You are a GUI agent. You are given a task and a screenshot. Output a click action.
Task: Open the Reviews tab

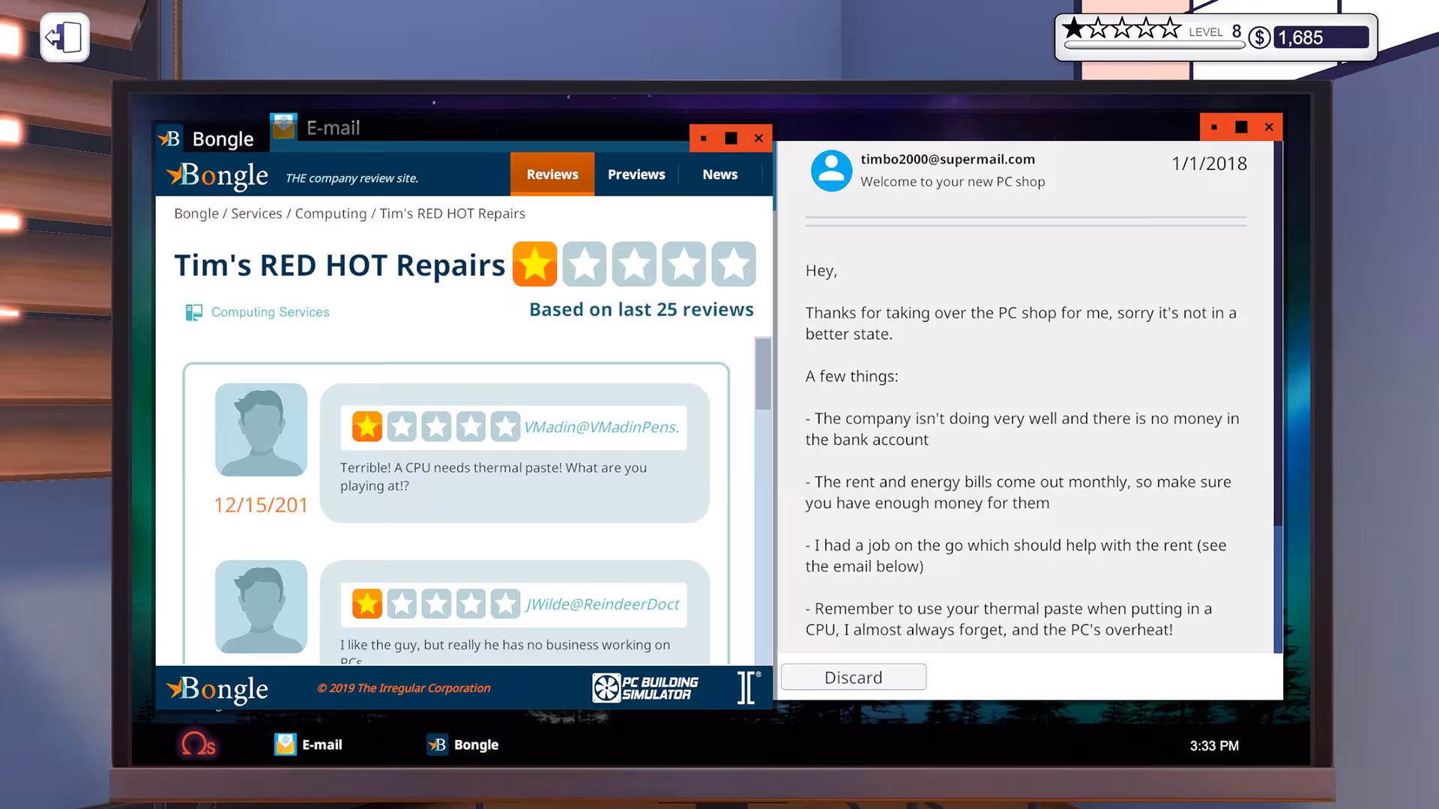pos(552,175)
